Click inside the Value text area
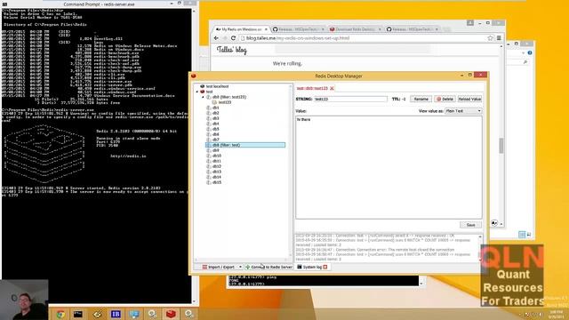 (389, 167)
